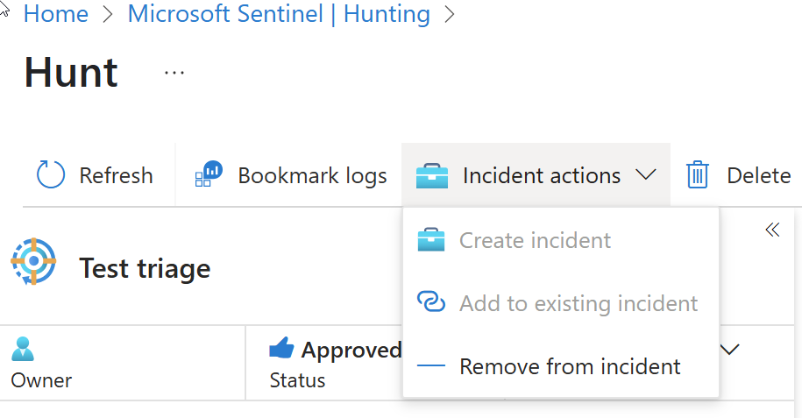Click the Approved thumbs-up icon
Image resolution: width=802 pixels, height=418 pixels.
282,348
